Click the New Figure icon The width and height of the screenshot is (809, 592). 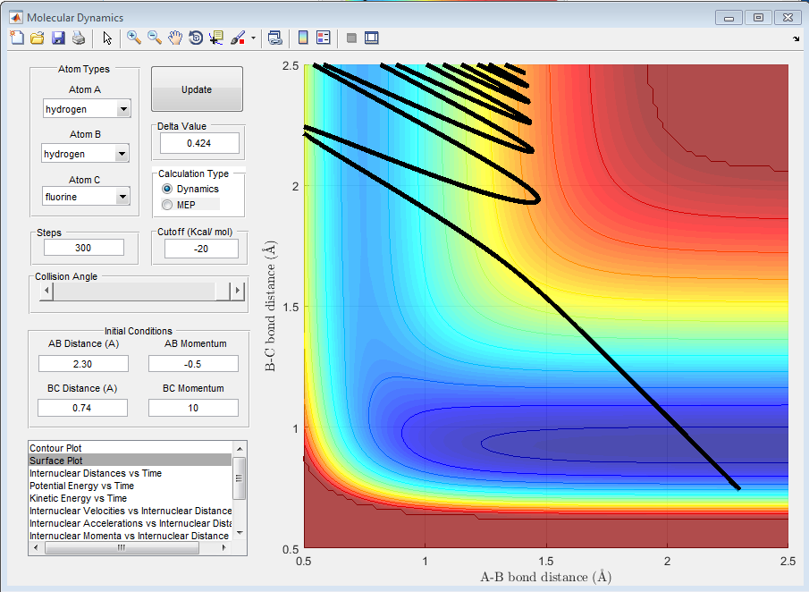(16, 38)
